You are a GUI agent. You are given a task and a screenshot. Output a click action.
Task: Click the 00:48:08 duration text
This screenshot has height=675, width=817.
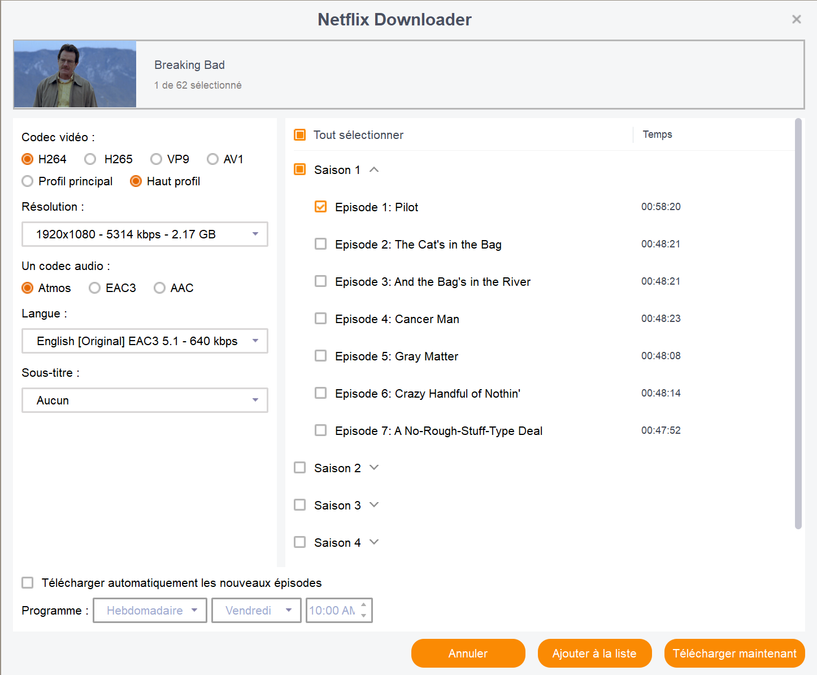pos(661,356)
